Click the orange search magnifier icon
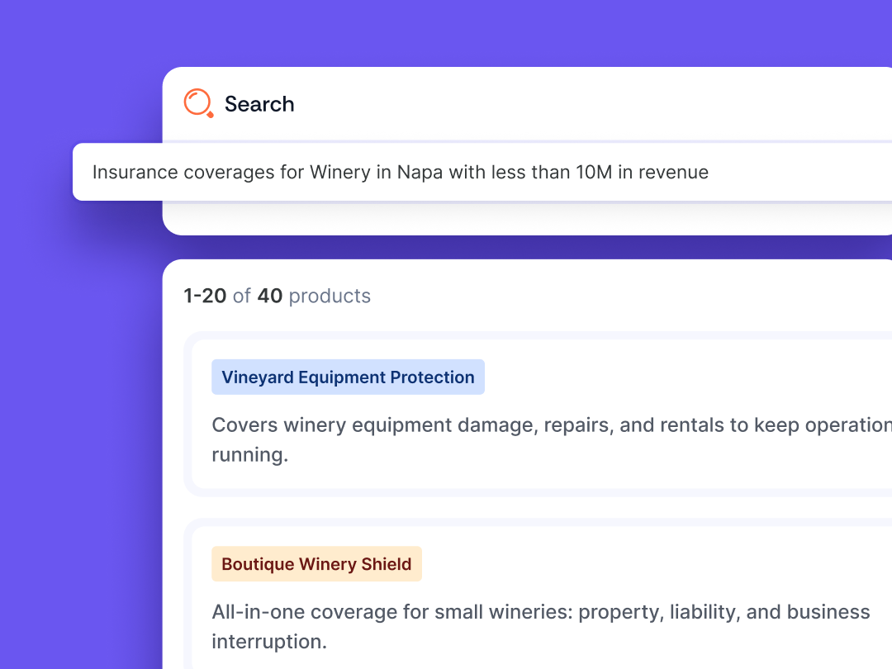The image size is (892, 669). pyautogui.click(x=198, y=103)
